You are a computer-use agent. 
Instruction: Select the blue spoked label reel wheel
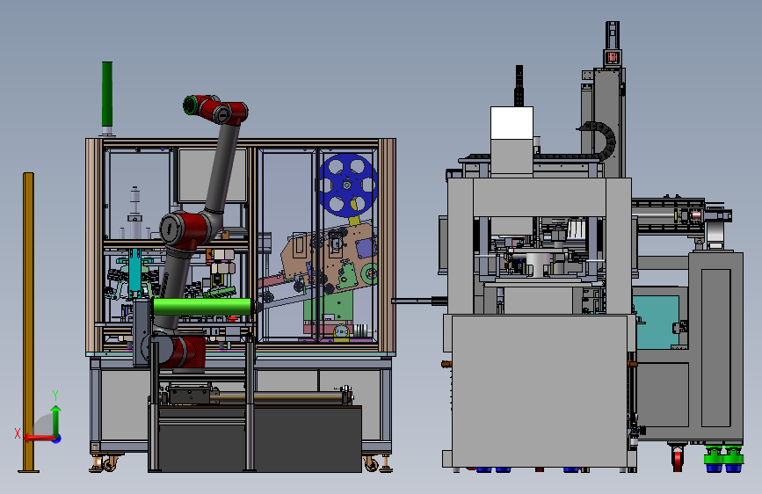tap(347, 185)
